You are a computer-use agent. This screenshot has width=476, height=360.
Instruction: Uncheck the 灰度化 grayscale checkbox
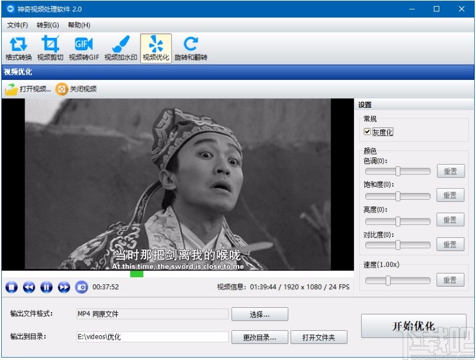coord(367,131)
